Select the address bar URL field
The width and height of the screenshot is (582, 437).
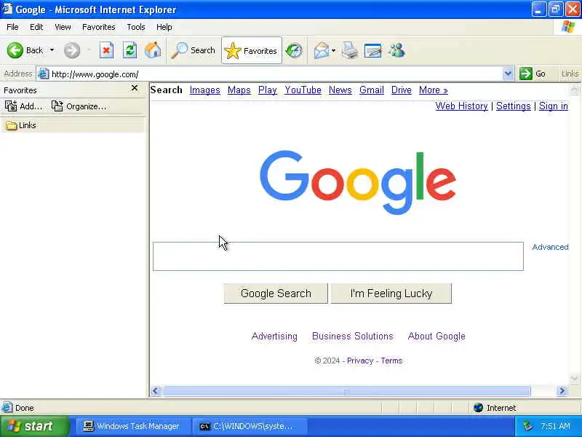click(x=276, y=74)
